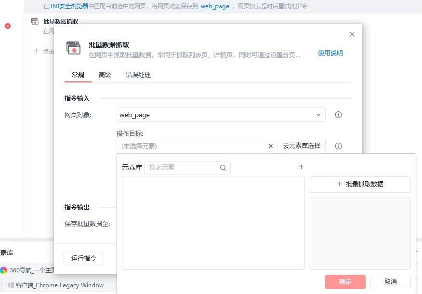Viewport: 422px width, 294px height.
Task: Click the red error icon beside the instruction
Action: tap(8, 26)
